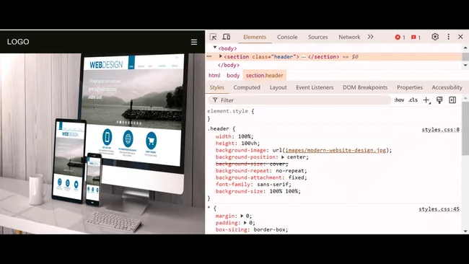Open the Computed subtab
469x264 pixels.
247,87
